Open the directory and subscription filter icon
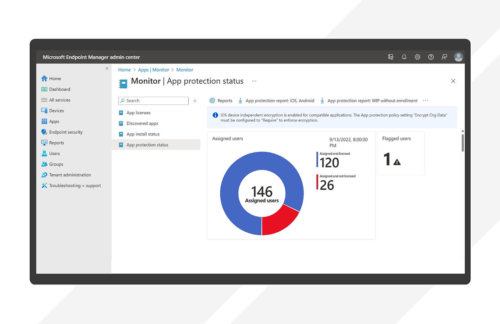The height and width of the screenshot is (324, 500). [391, 57]
